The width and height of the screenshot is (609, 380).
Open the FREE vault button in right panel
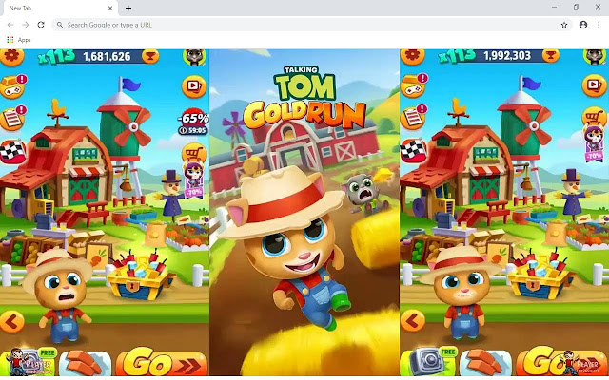pos(428,362)
